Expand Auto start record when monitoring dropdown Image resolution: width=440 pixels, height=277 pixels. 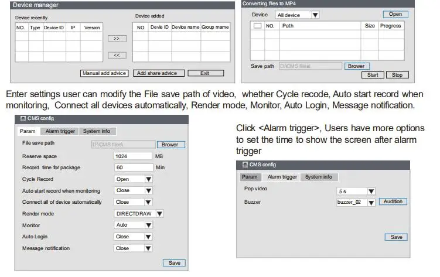coord(134,191)
